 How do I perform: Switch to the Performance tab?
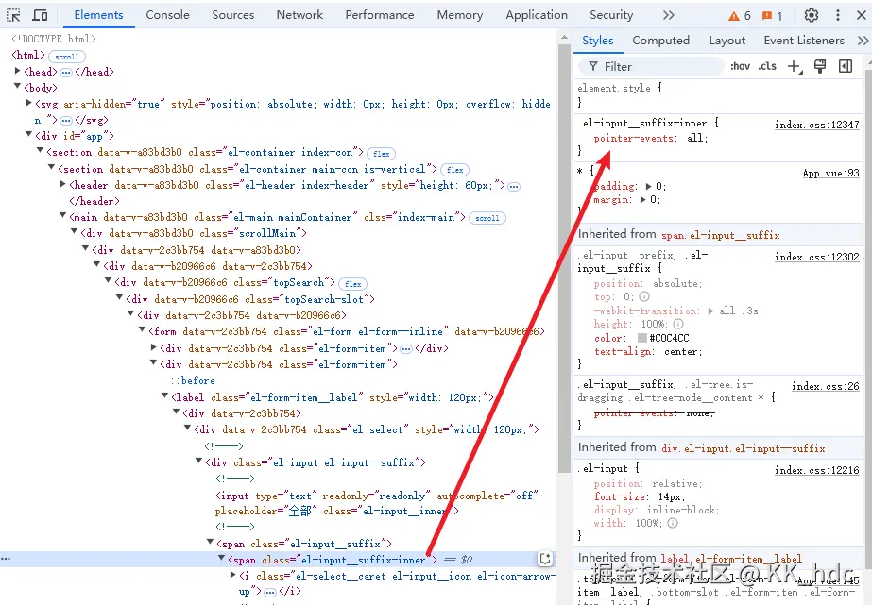click(380, 15)
